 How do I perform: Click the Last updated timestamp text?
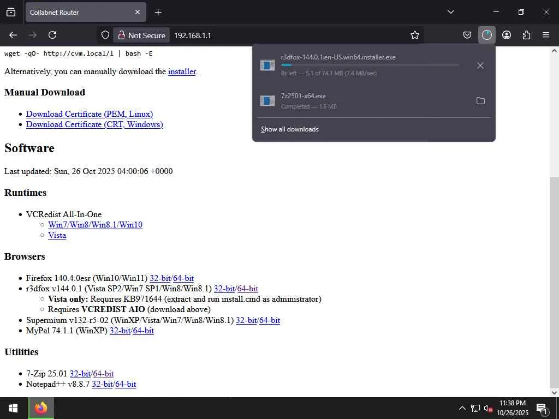(88, 171)
